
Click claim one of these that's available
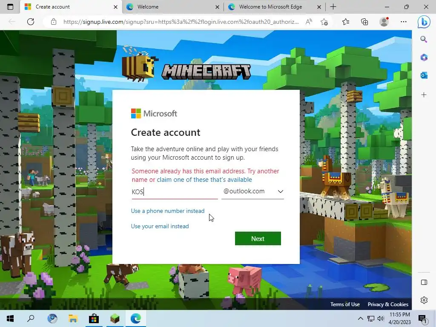[x=204, y=180]
